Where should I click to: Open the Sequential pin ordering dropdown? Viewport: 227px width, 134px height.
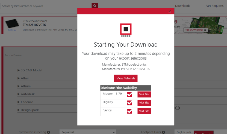(x=88, y=132)
